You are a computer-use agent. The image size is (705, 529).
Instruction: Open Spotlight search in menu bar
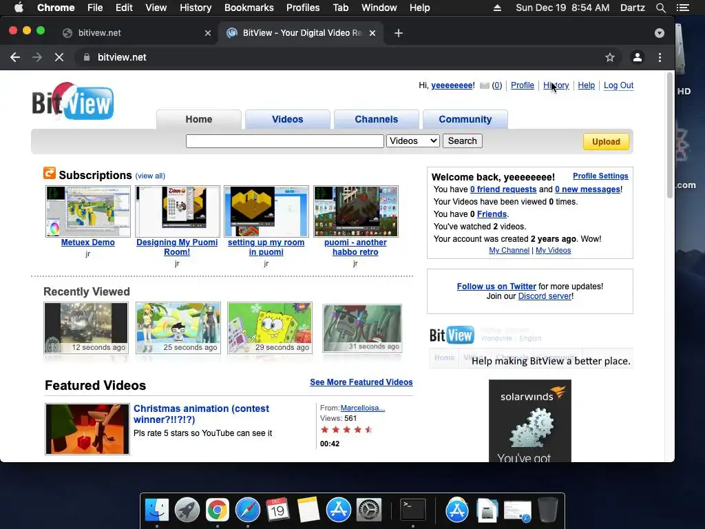660,8
